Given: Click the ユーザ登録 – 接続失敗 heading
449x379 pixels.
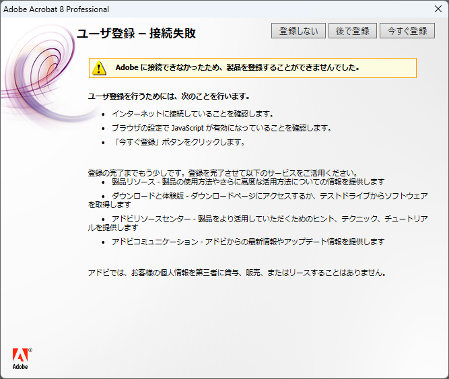Looking at the screenshot, I should tap(136, 33).
